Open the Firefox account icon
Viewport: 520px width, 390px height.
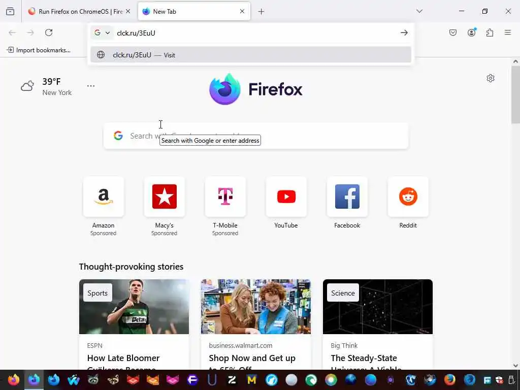coord(472,32)
